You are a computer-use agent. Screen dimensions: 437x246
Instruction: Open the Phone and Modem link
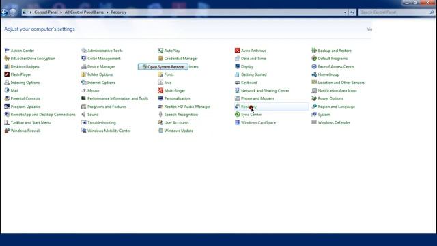pos(257,98)
